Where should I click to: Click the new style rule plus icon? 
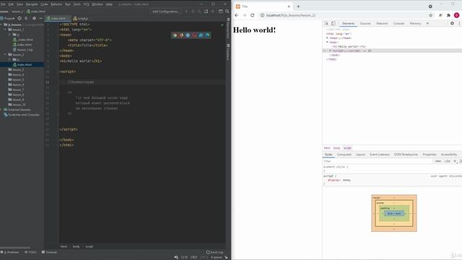coord(455,161)
